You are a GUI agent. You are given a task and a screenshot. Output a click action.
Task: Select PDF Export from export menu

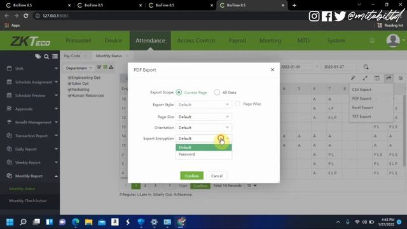pos(362,99)
